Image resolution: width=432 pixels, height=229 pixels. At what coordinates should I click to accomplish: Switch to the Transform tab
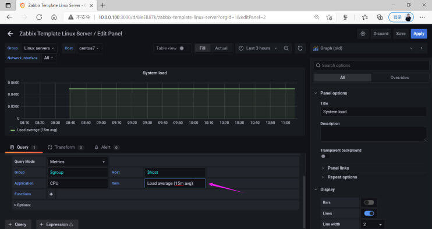point(65,148)
